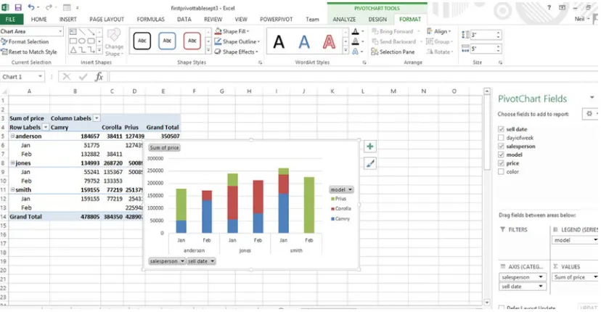This screenshot has width=601, height=312.
Task: Open the Chart Elements plus button
Action: pyautogui.click(x=370, y=147)
